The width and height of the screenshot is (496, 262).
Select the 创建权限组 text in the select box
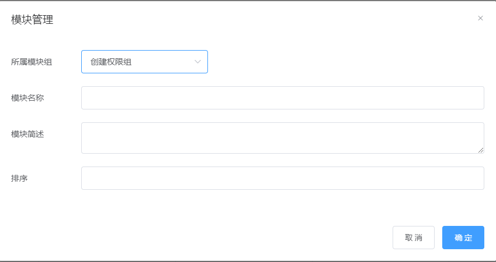[x=111, y=62]
